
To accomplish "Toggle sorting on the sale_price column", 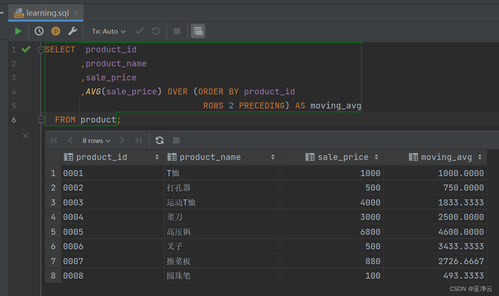I will pyautogui.click(x=376, y=157).
